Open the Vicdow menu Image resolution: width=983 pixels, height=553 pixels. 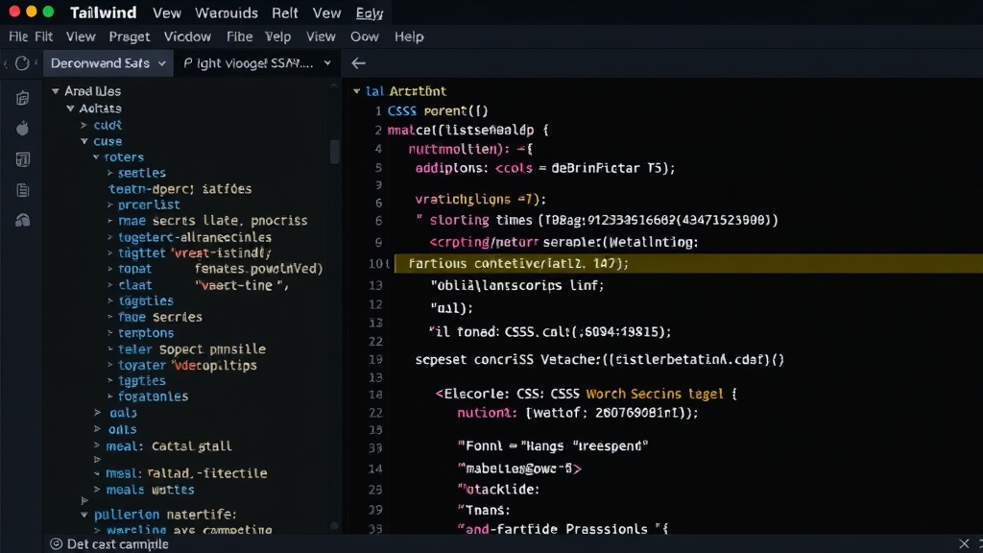click(x=187, y=36)
